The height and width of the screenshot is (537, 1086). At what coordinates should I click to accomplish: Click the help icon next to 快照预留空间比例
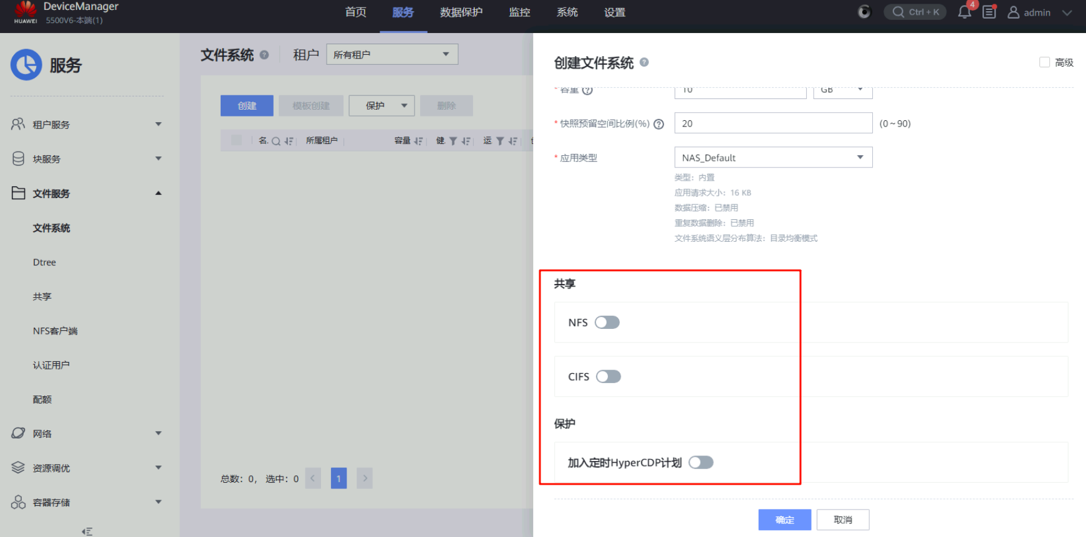[658, 124]
